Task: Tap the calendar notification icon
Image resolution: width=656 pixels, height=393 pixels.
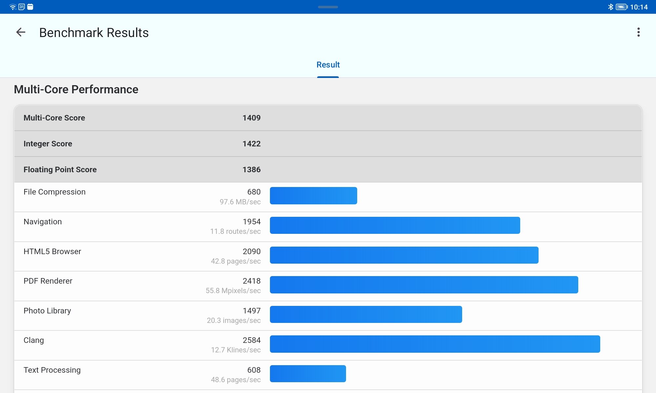Action: tap(22, 7)
